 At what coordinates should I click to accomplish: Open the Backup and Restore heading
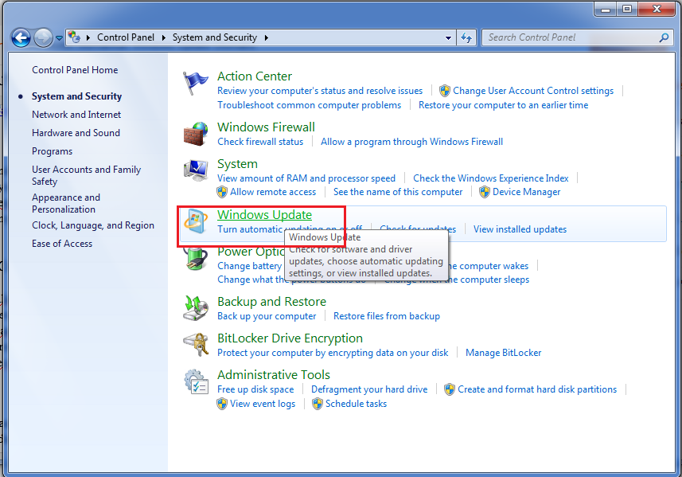tap(272, 302)
